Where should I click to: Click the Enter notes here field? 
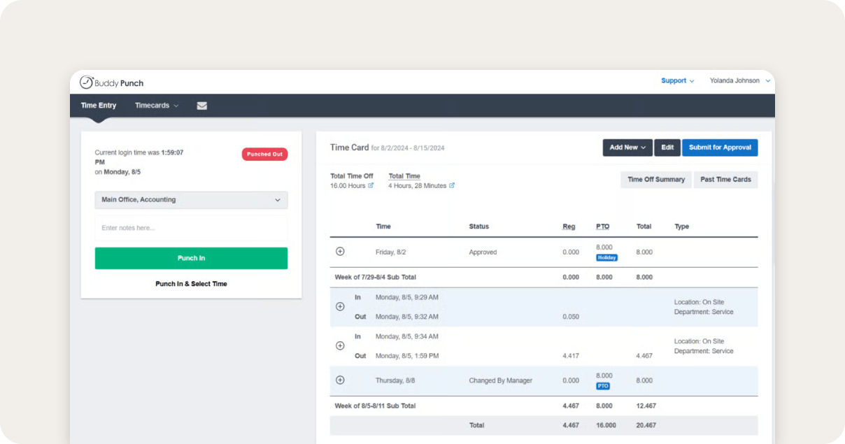(191, 228)
